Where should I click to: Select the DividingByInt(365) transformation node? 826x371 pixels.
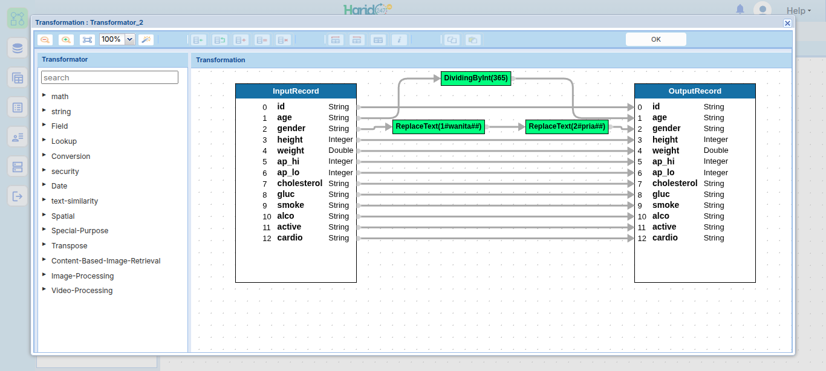point(476,79)
